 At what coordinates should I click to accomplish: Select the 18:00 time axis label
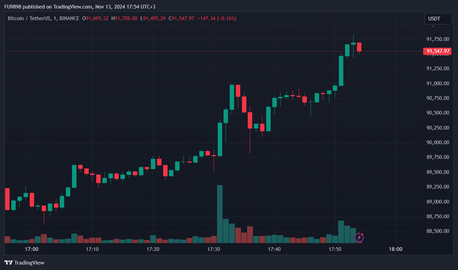(396, 249)
